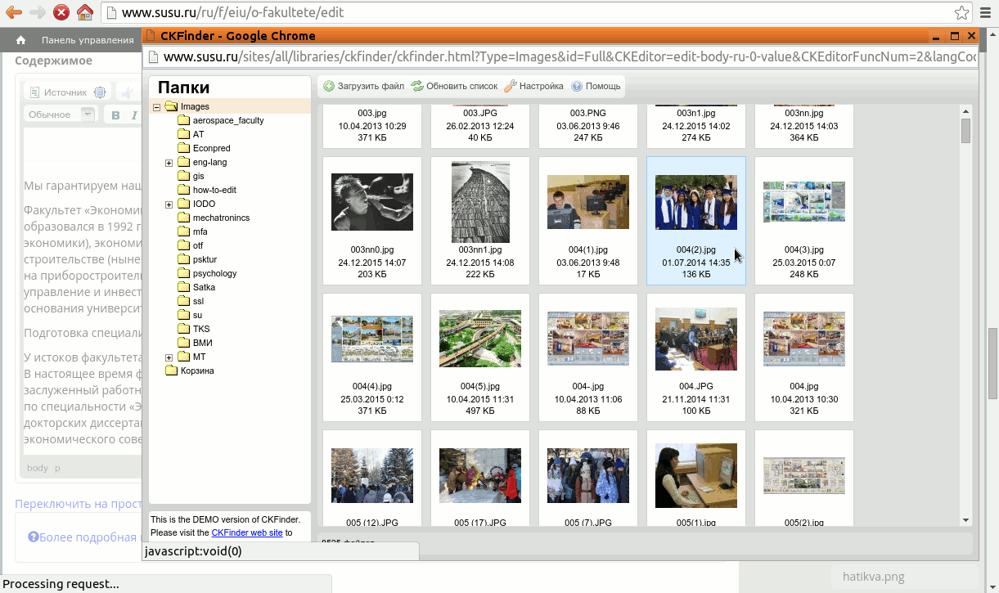Select the Econpred folder
The image size is (999, 593).
click(211, 148)
